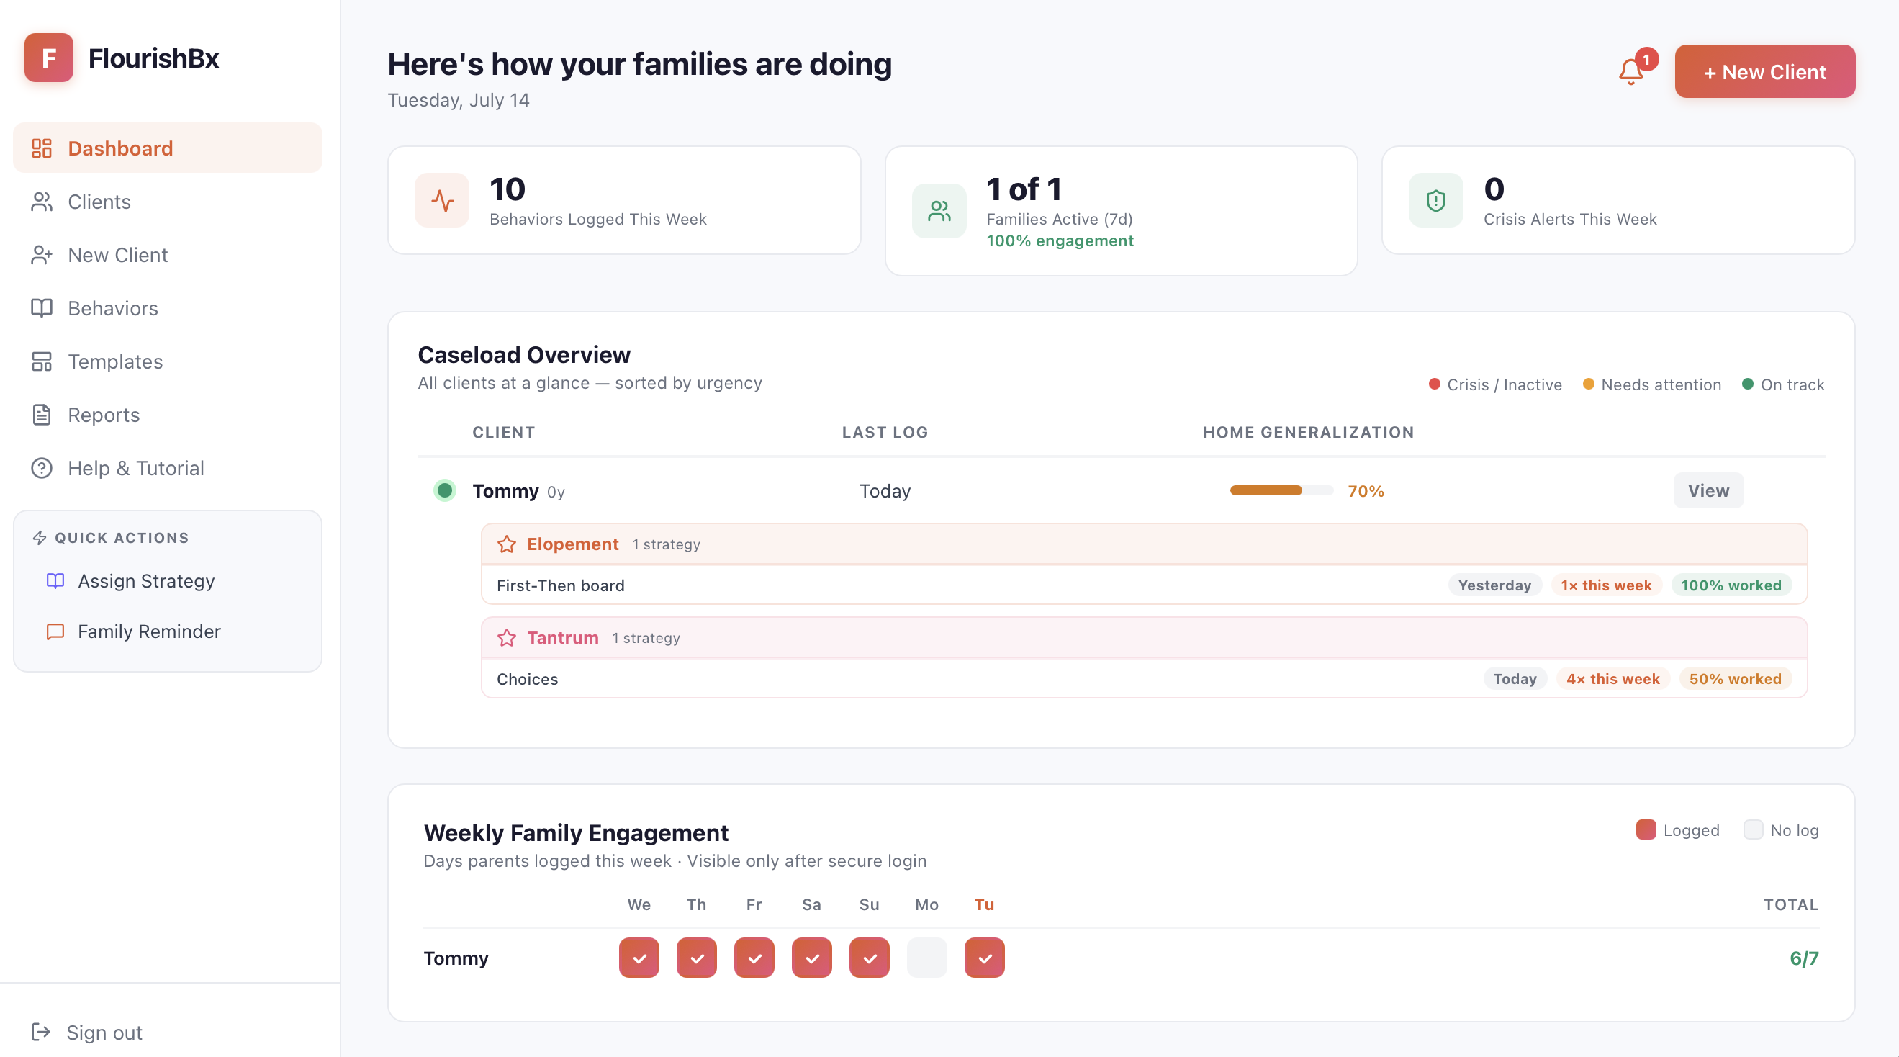Image resolution: width=1899 pixels, height=1057 pixels.
Task: Click the Sign out arrow icon
Action: (41, 1032)
